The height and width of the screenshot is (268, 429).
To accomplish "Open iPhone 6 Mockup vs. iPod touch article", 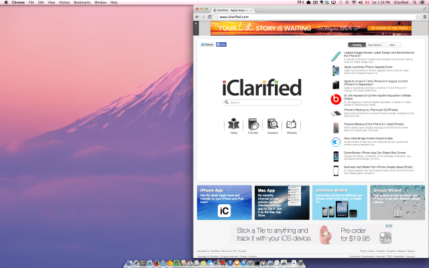I will tap(371, 110).
